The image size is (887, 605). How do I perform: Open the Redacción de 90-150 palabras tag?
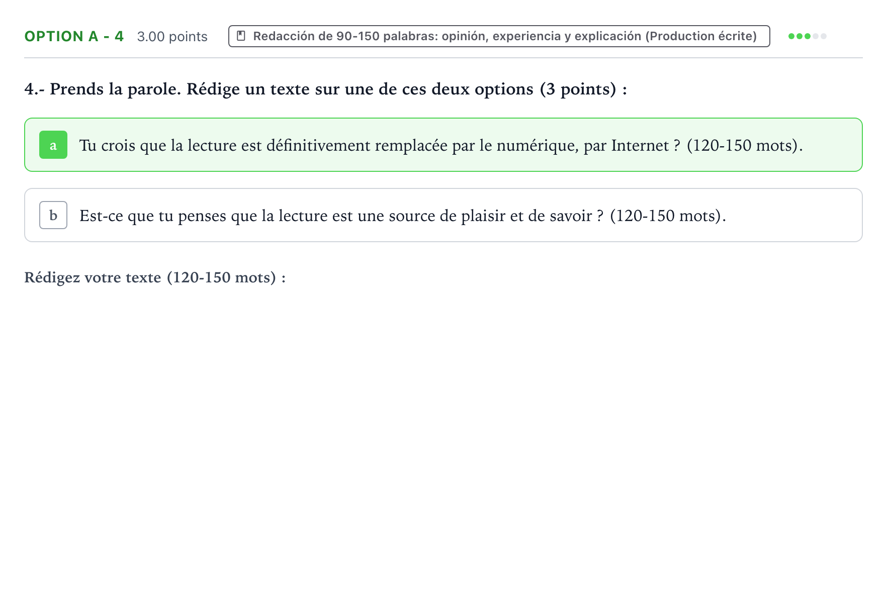click(499, 36)
